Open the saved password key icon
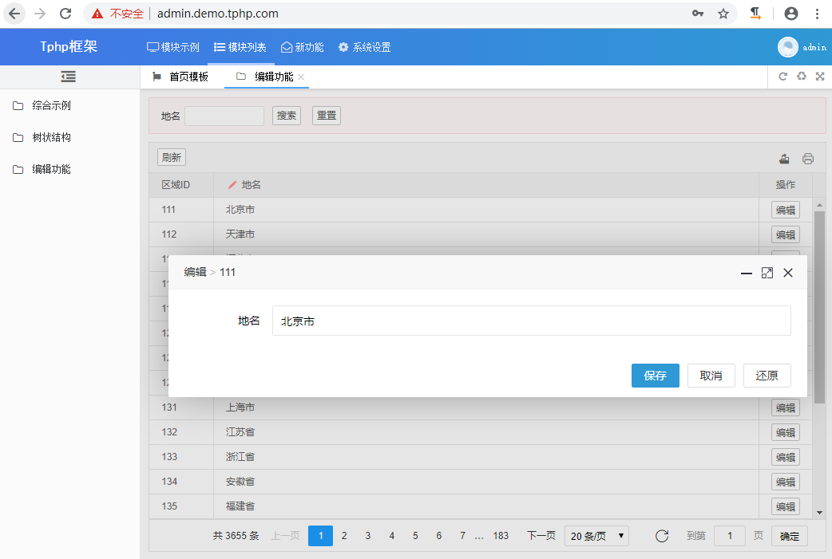Screen dimensions: 832x559 [698, 14]
